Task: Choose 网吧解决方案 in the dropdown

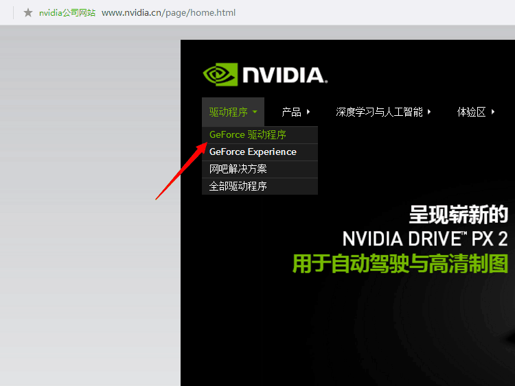Action: 260,169
